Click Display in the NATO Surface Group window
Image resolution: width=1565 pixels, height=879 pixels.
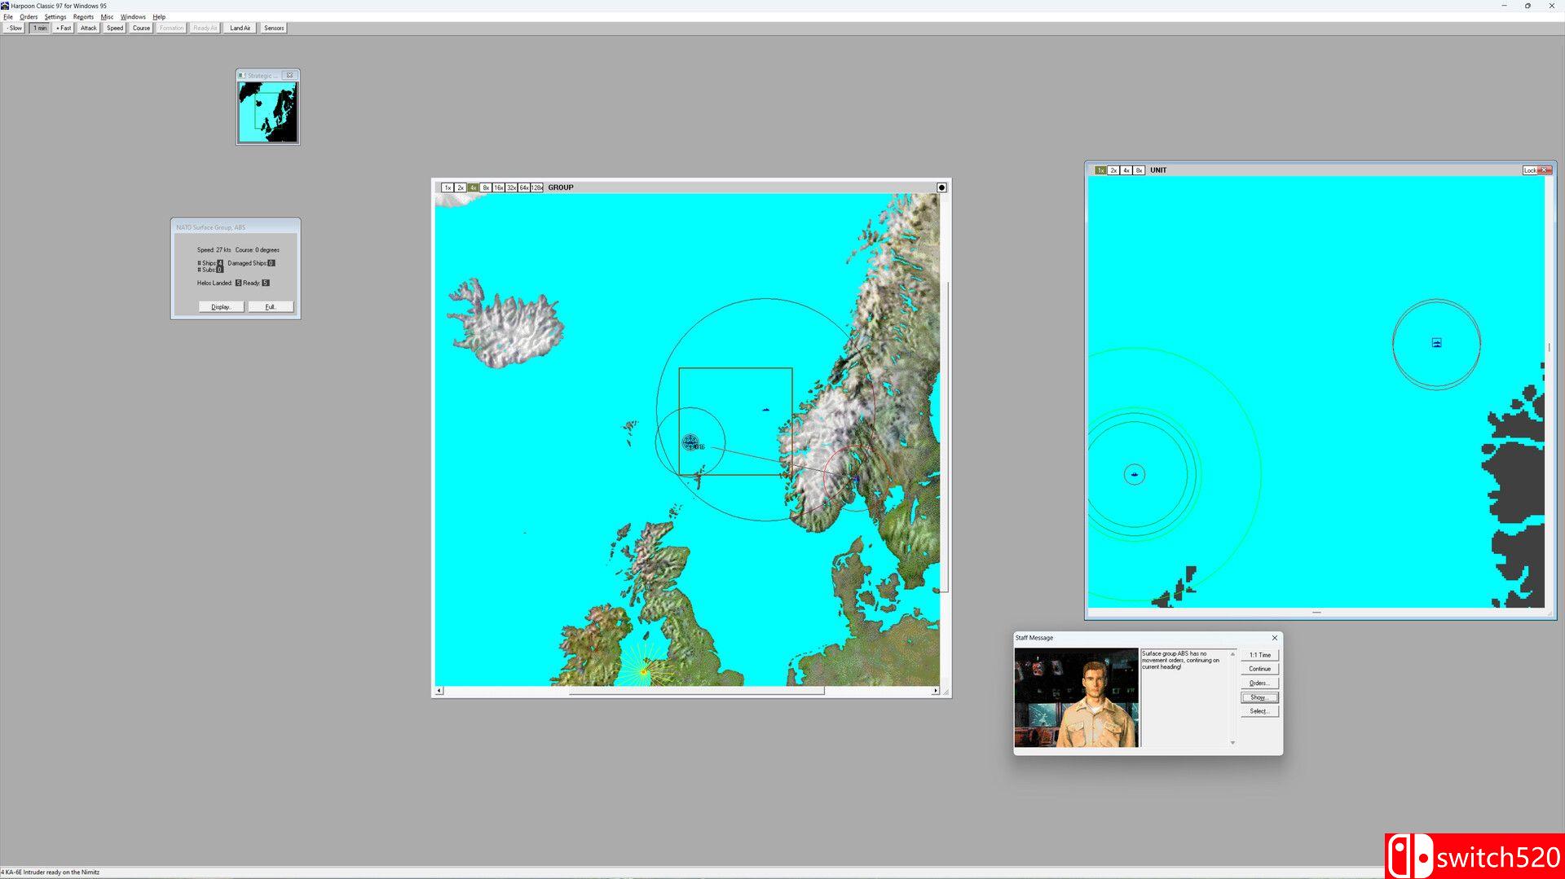(221, 306)
